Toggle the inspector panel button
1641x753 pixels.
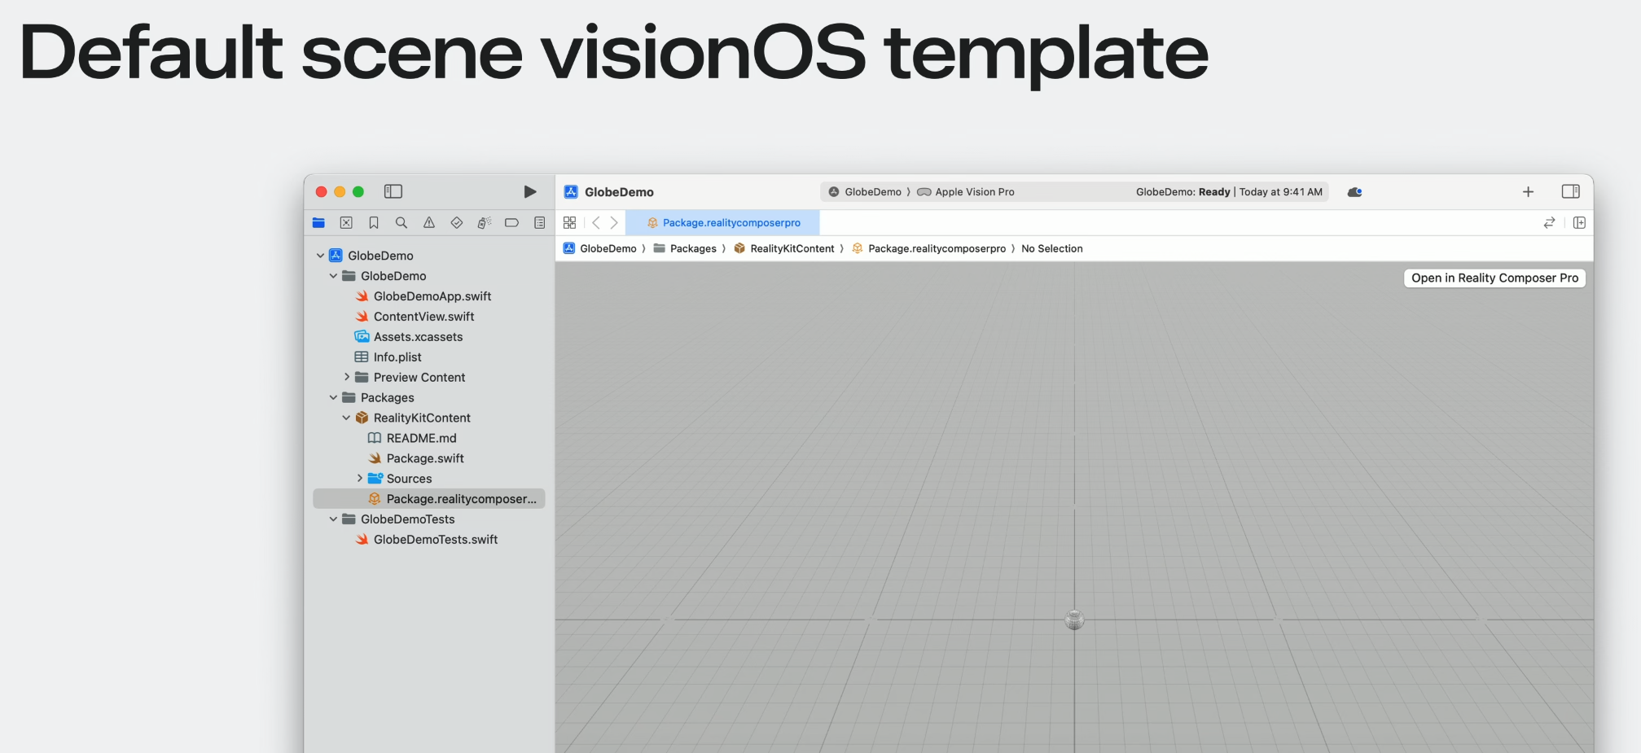click(x=1571, y=191)
